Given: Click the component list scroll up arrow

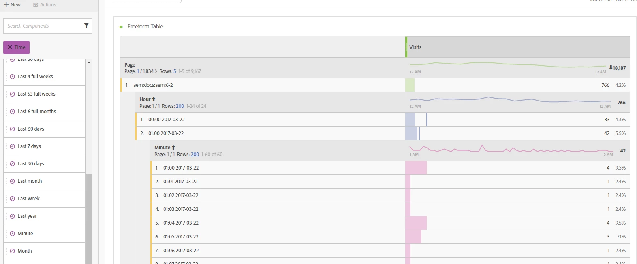Looking at the screenshot, I should coord(89,62).
